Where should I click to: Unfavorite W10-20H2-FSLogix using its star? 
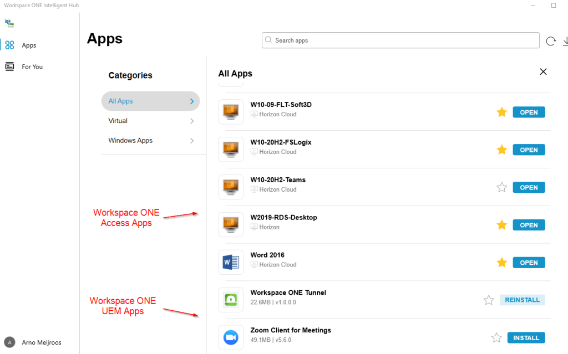coord(502,150)
